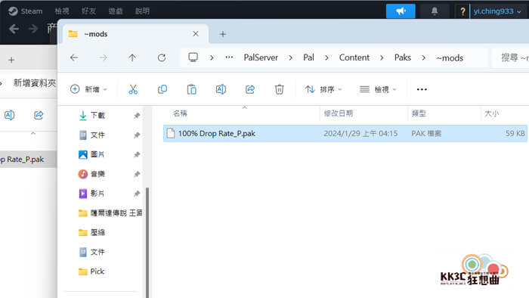Click the Delete trash can icon
The height and width of the screenshot is (298, 529).
point(279,89)
